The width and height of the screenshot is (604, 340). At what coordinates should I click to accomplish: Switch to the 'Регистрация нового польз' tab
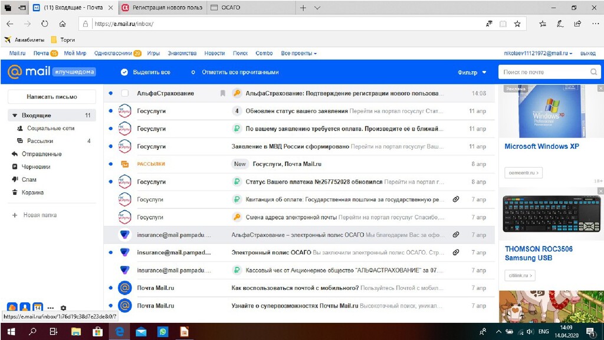tap(162, 8)
